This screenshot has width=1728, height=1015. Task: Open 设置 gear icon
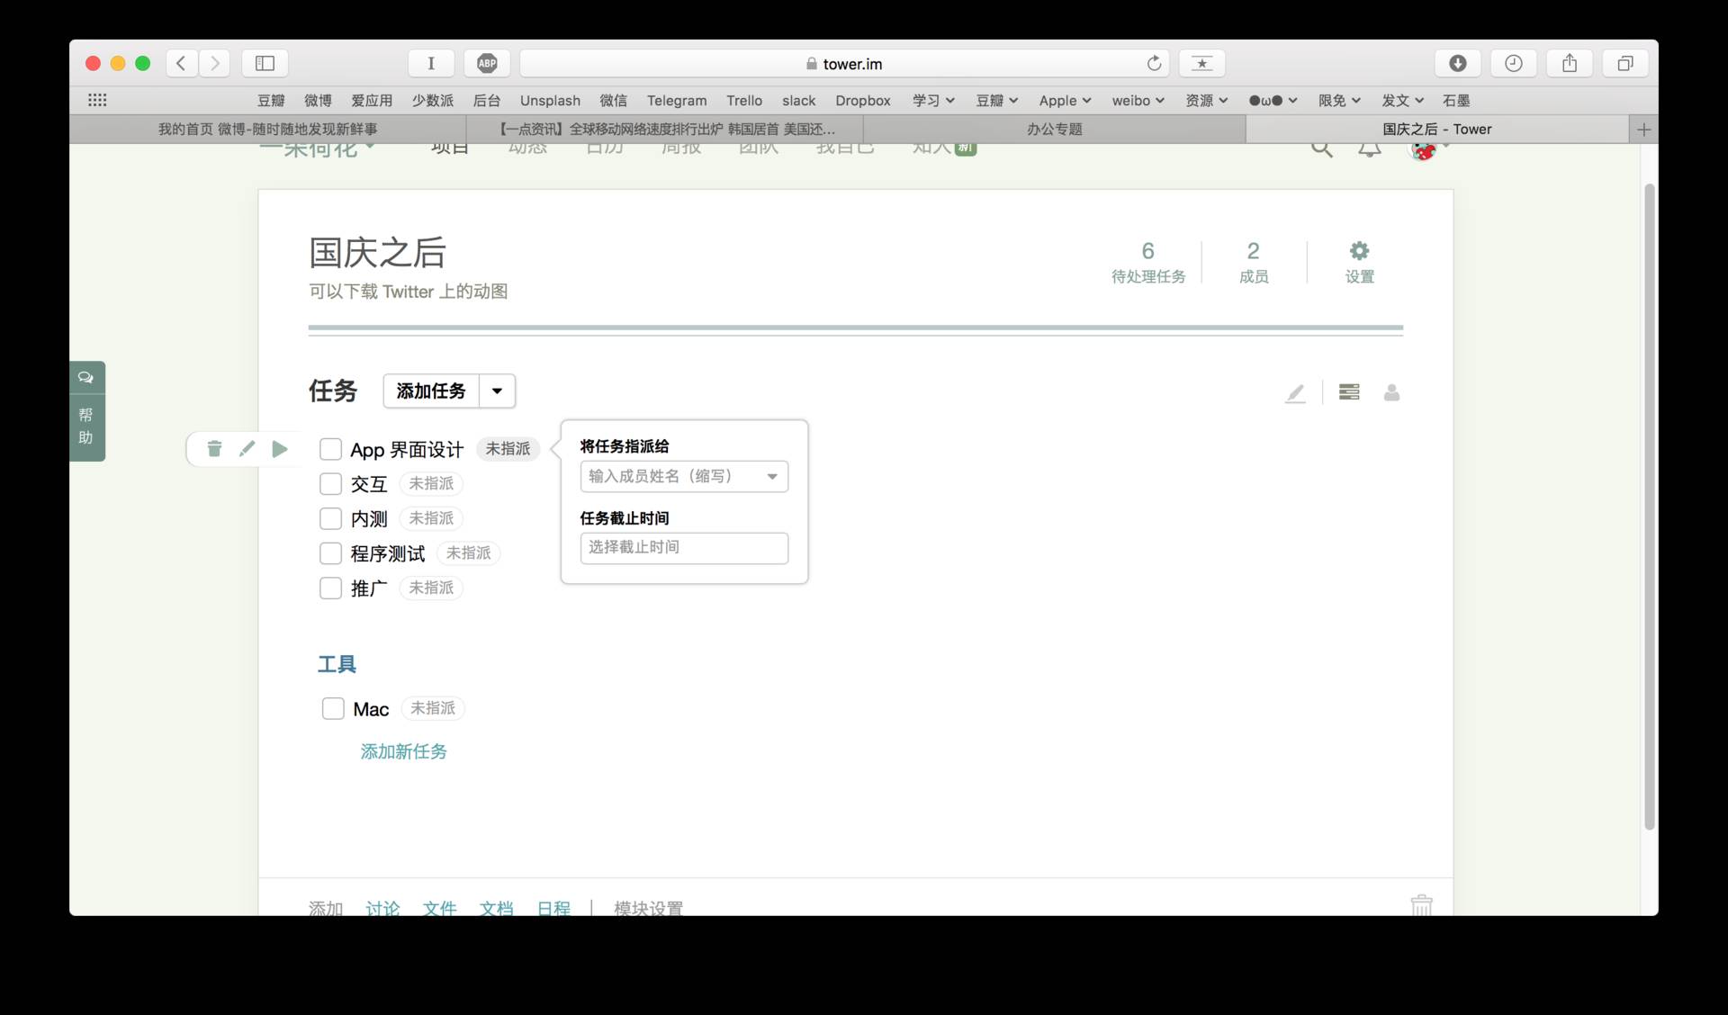click(1359, 251)
